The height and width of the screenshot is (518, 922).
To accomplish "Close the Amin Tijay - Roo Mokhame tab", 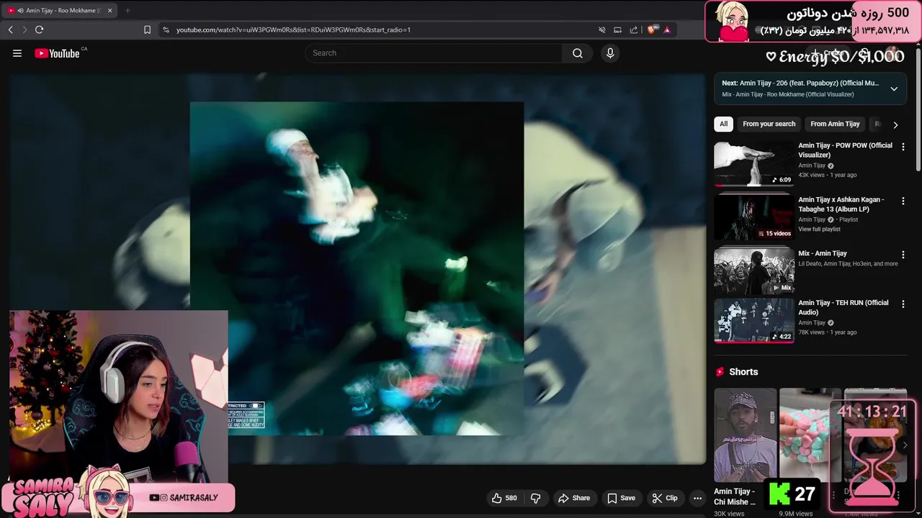I will (x=109, y=11).
